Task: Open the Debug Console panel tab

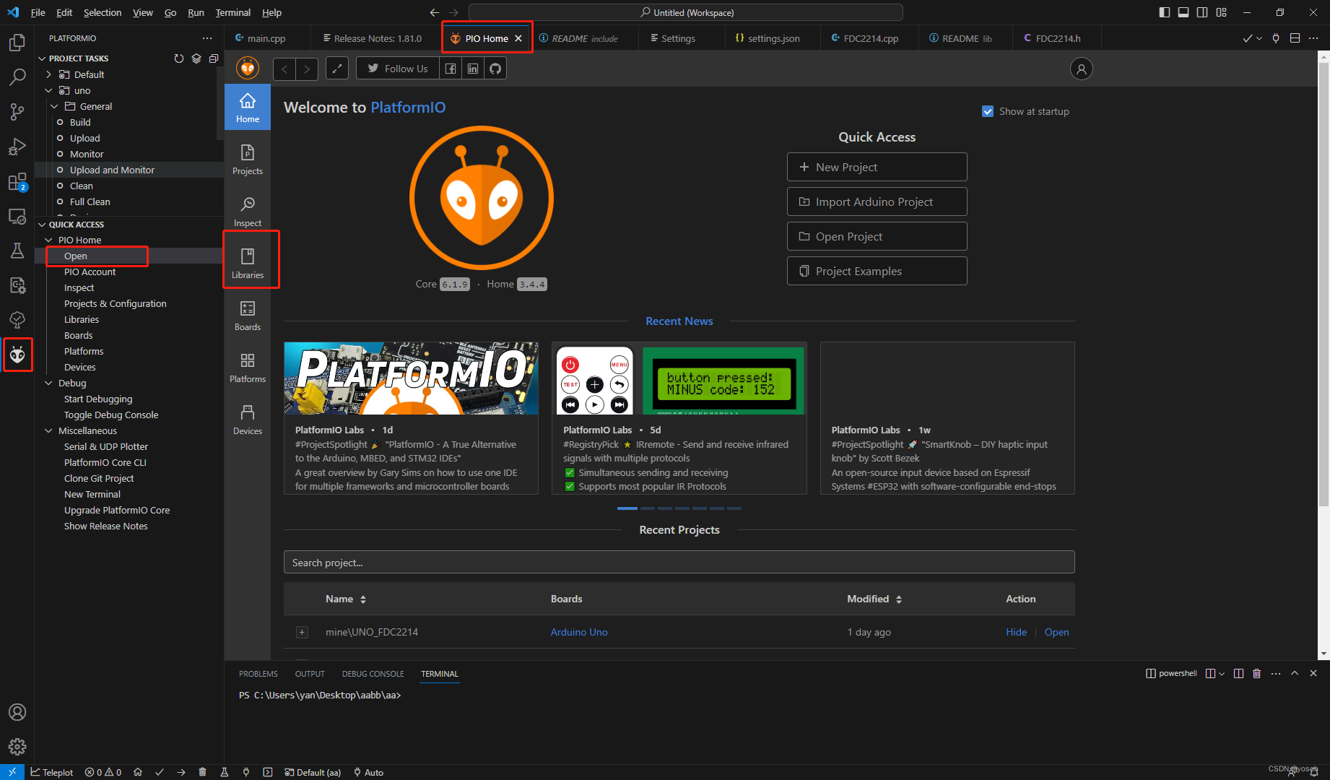Action: coord(373,674)
